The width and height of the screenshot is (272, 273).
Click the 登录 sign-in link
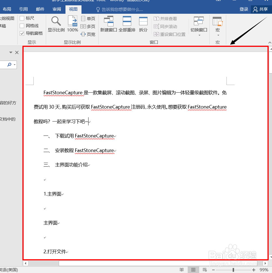(244, 9)
